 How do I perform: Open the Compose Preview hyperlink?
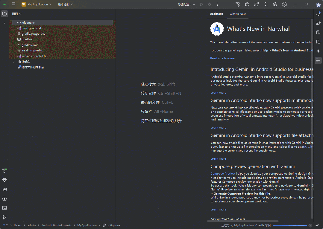223,174
